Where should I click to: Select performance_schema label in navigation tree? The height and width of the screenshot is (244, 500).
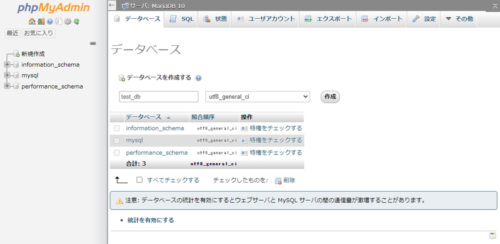pyautogui.click(x=52, y=86)
